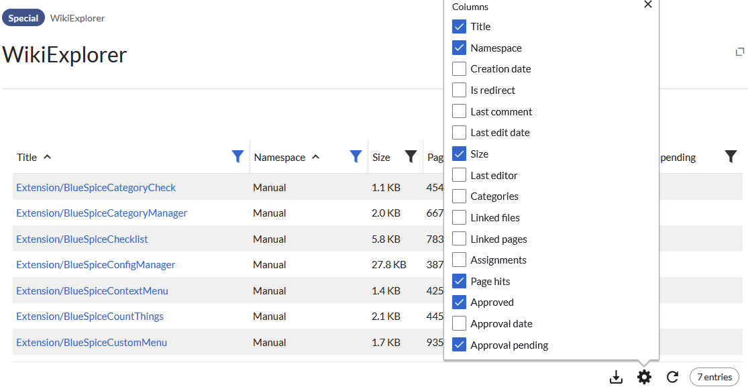Uncheck the Page hits column

tap(459, 282)
